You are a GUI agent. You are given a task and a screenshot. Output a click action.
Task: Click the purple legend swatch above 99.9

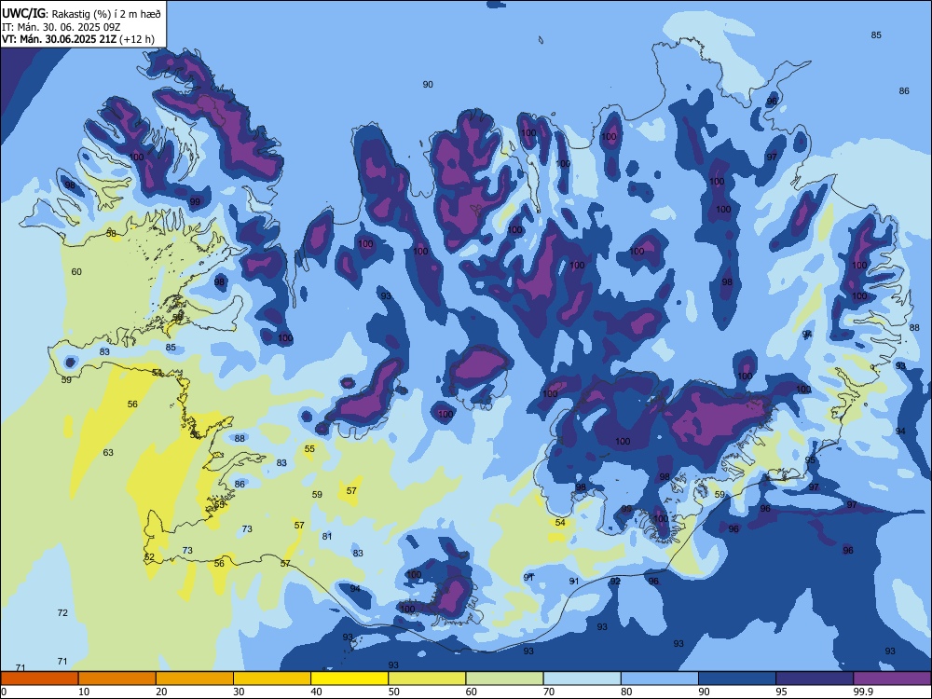(x=892, y=678)
